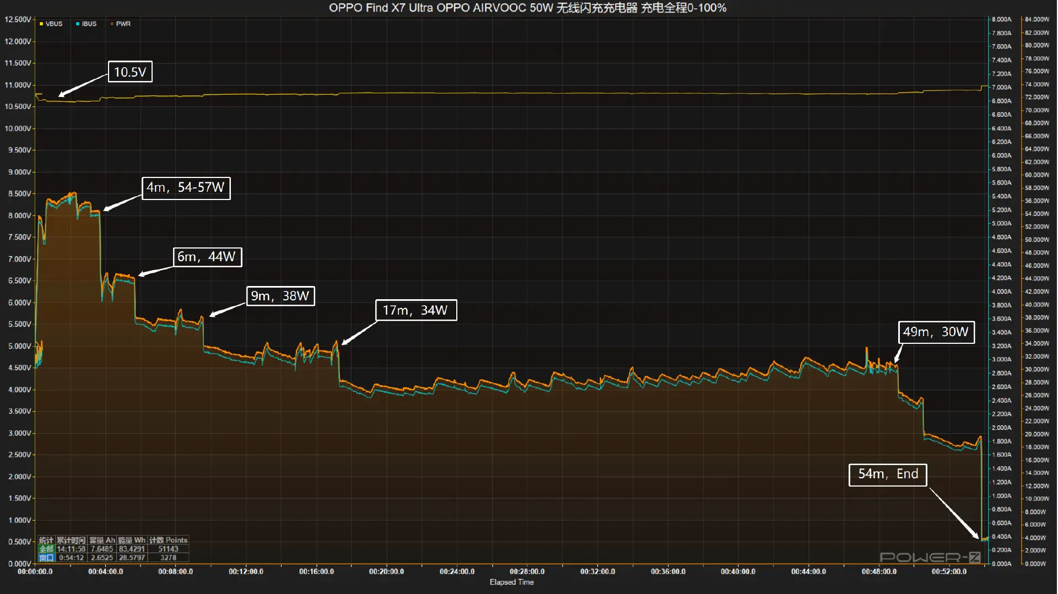Image resolution: width=1058 pixels, height=594 pixels.
Task: Click the 5.000V voltage axis label
Action: tap(19, 346)
